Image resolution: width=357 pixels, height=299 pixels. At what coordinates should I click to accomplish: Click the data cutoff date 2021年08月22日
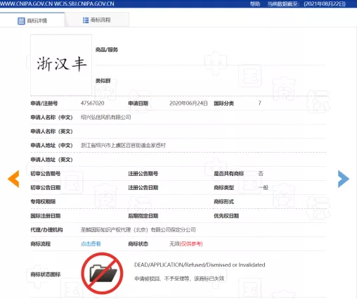click(x=325, y=4)
